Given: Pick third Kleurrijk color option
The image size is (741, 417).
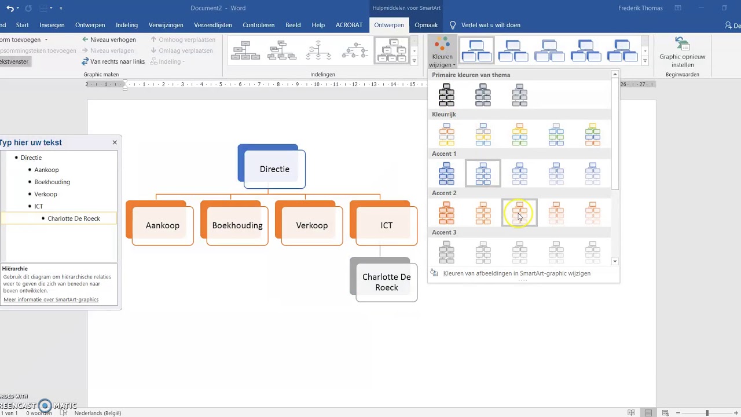Looking at the screenshot, I should point(519,134).
